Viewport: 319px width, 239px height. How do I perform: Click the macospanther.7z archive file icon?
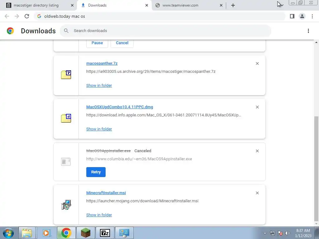pos(66,75)
